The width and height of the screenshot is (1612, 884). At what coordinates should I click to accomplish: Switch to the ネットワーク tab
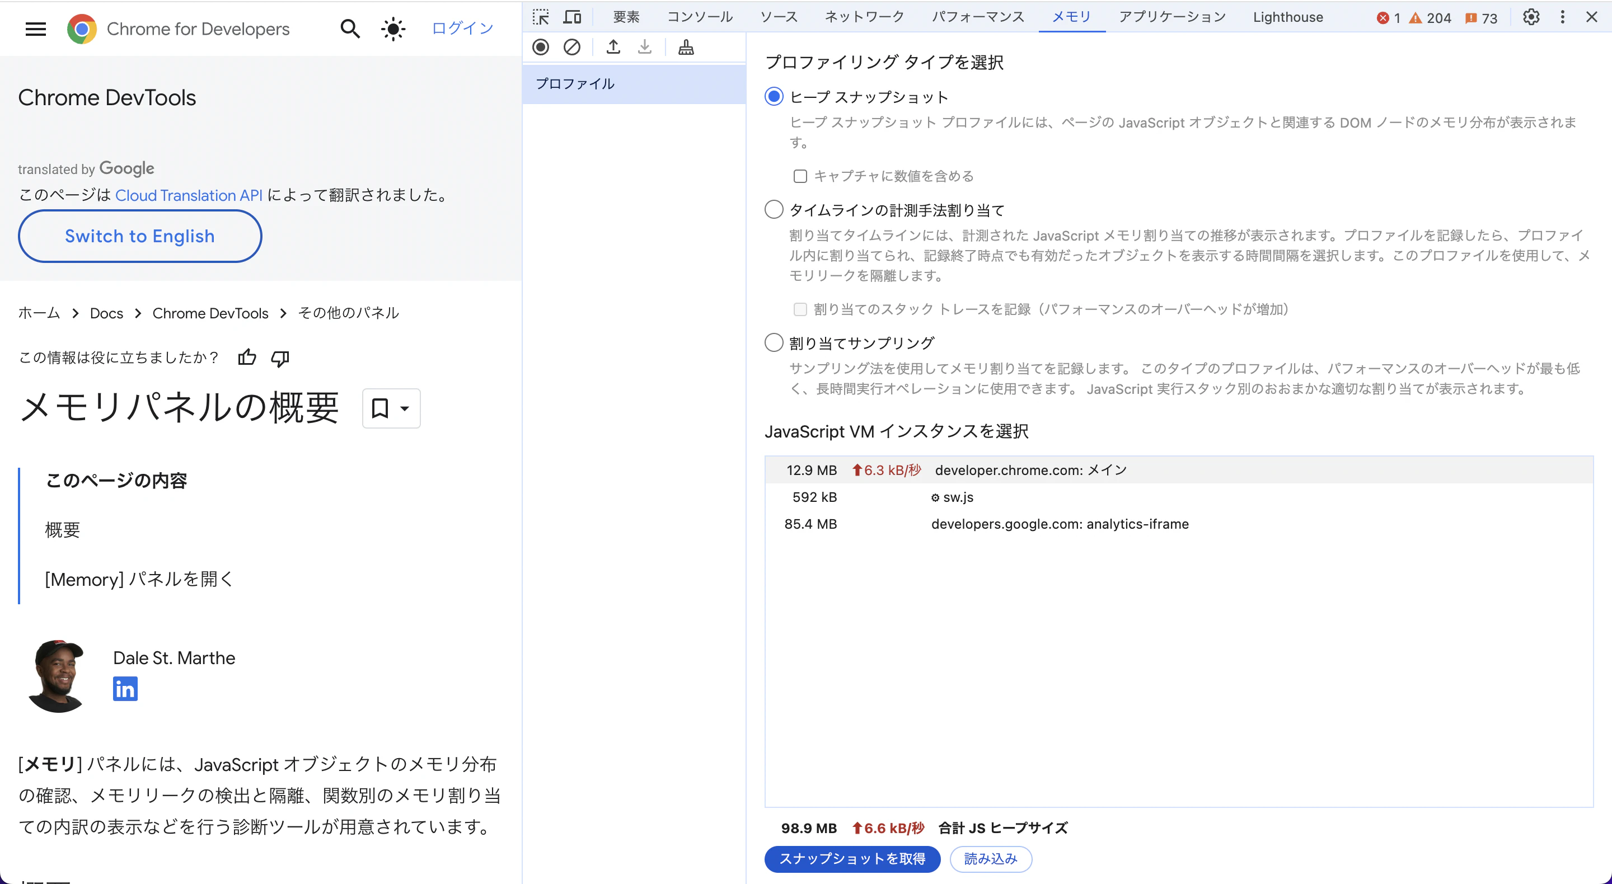864,17
